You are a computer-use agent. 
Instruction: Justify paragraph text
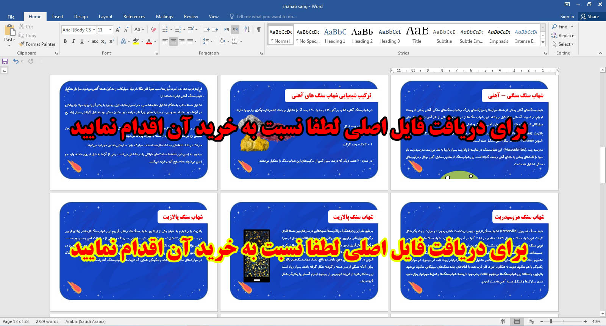click(190, 41)
